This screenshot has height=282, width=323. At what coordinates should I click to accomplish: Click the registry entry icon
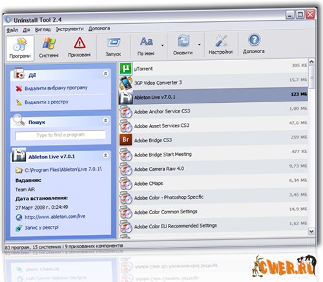pos(19,228)
